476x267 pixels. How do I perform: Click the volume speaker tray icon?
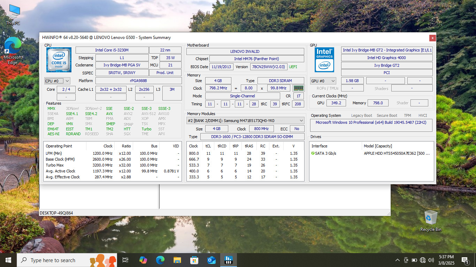[x=431, y=260]
